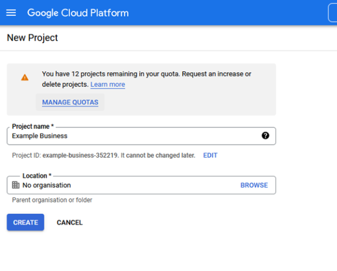The height and width of the screenshot is (271, 337).
Task: Click BROWSE to choose a location
Action: tap(254, 185)
